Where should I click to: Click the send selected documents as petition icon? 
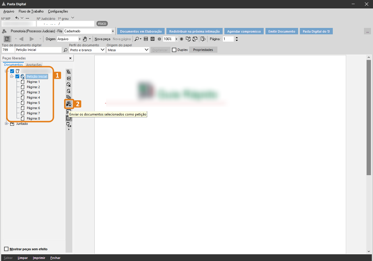(69, 104)
